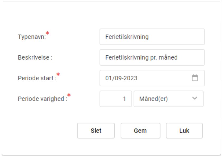The height and width of the screenshot is (157, 223).
Task: Click the Beskrivelse label text
Action: (35, 57)
